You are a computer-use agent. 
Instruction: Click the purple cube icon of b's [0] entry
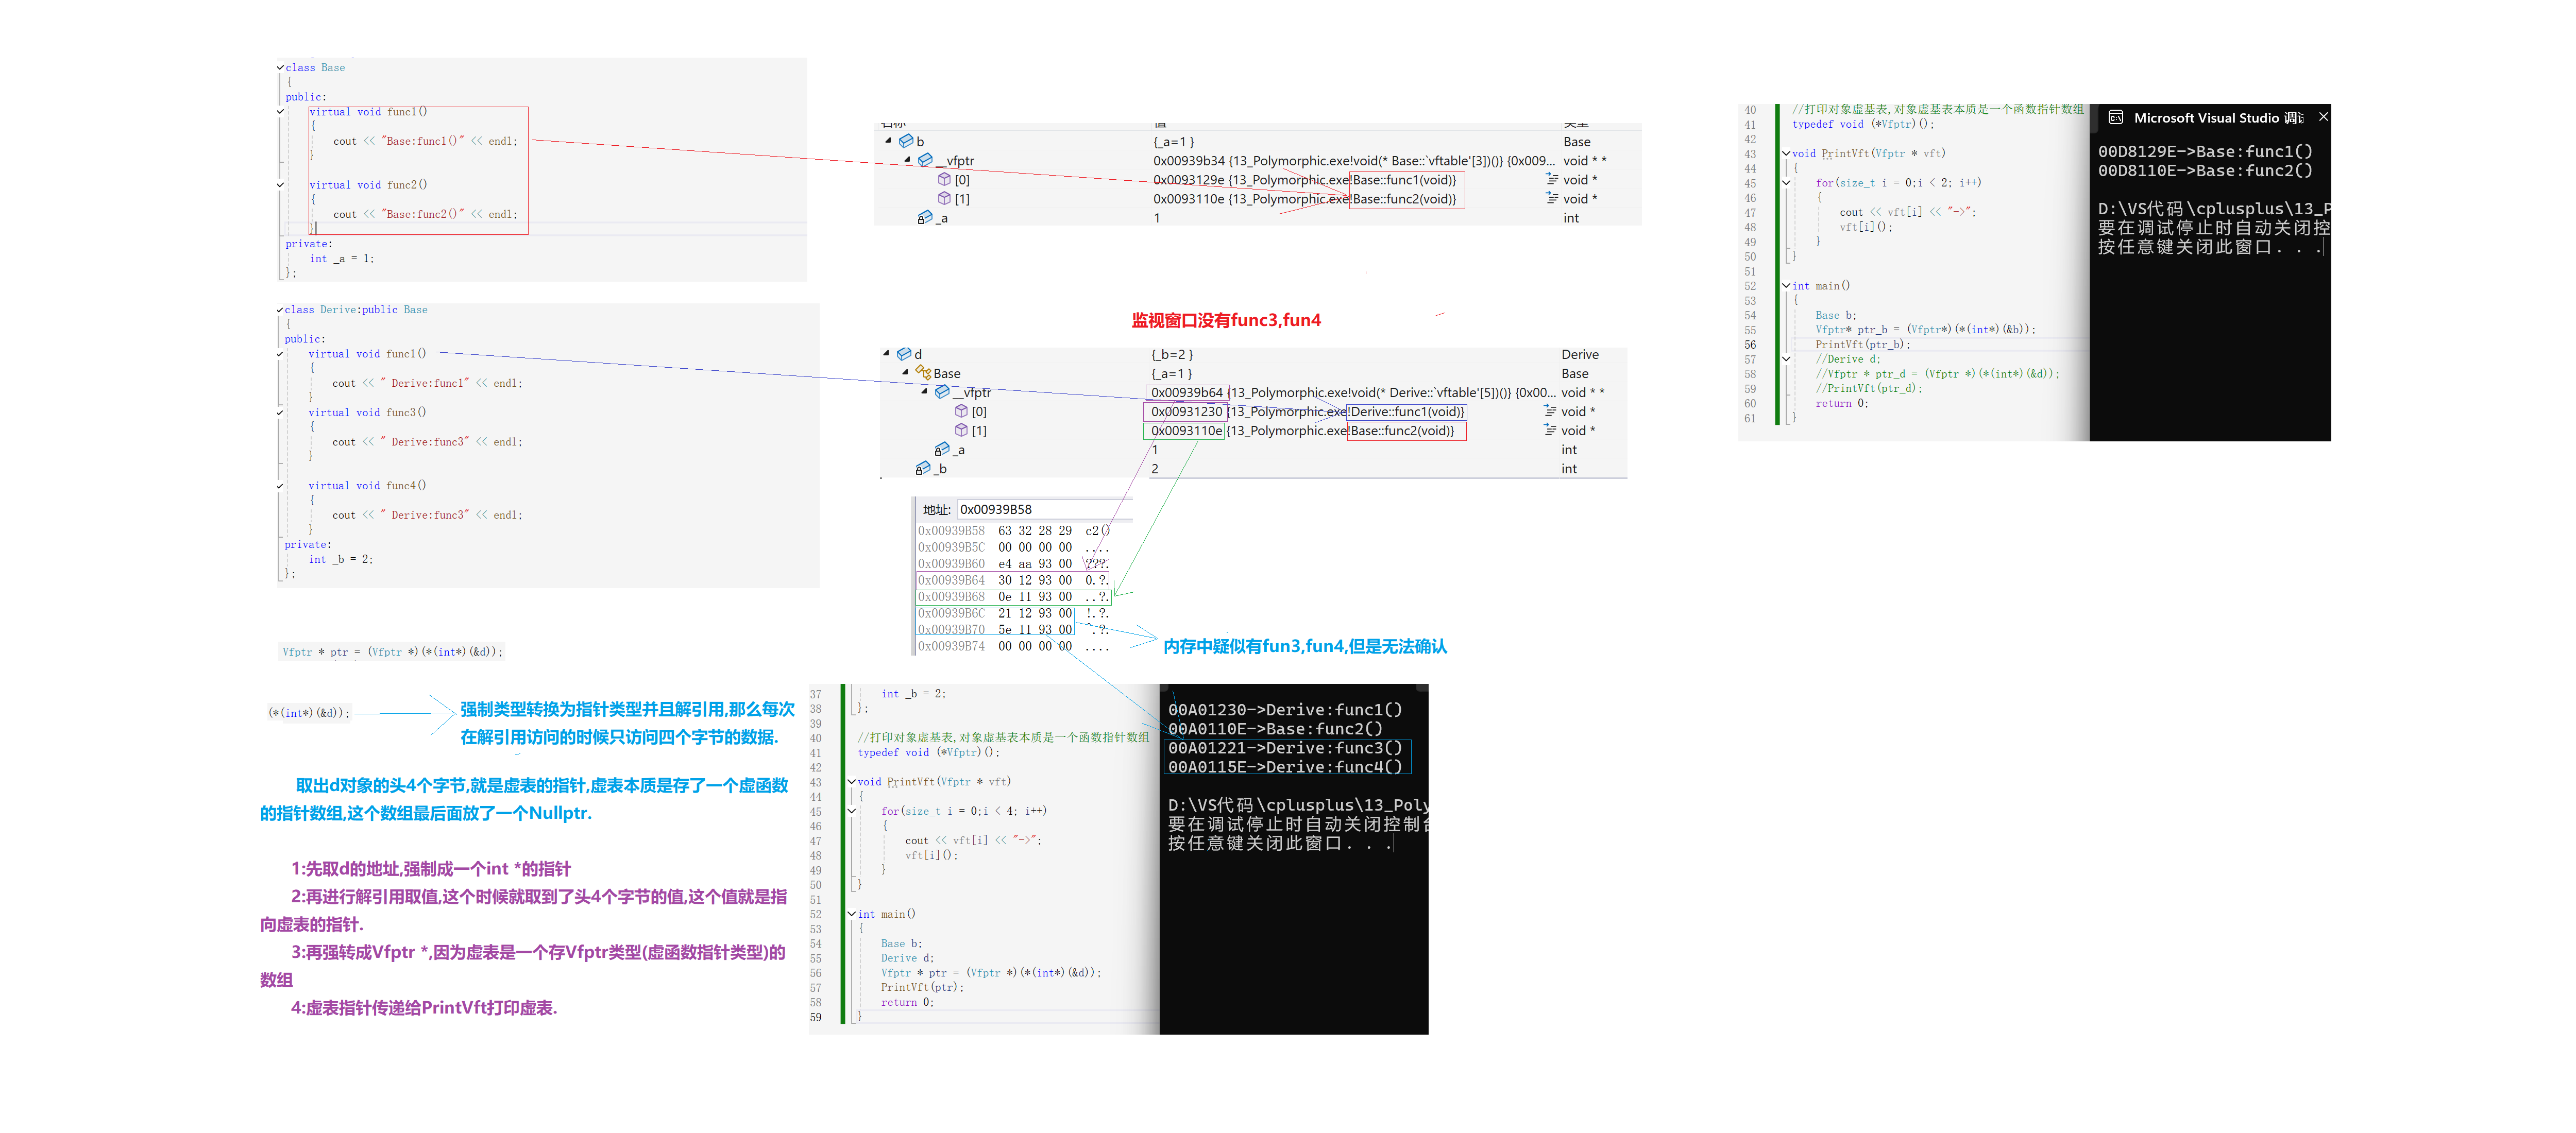coord(944,180)
